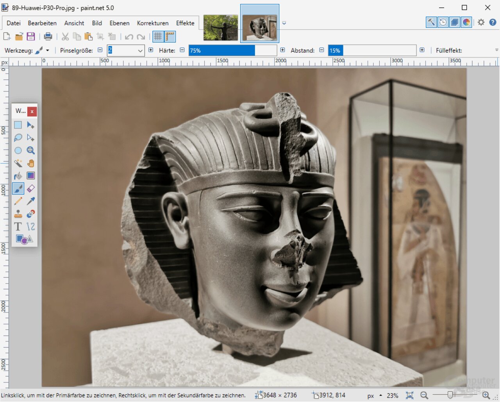
Task: Toggle the Layers window button
Action: (455, 22)
